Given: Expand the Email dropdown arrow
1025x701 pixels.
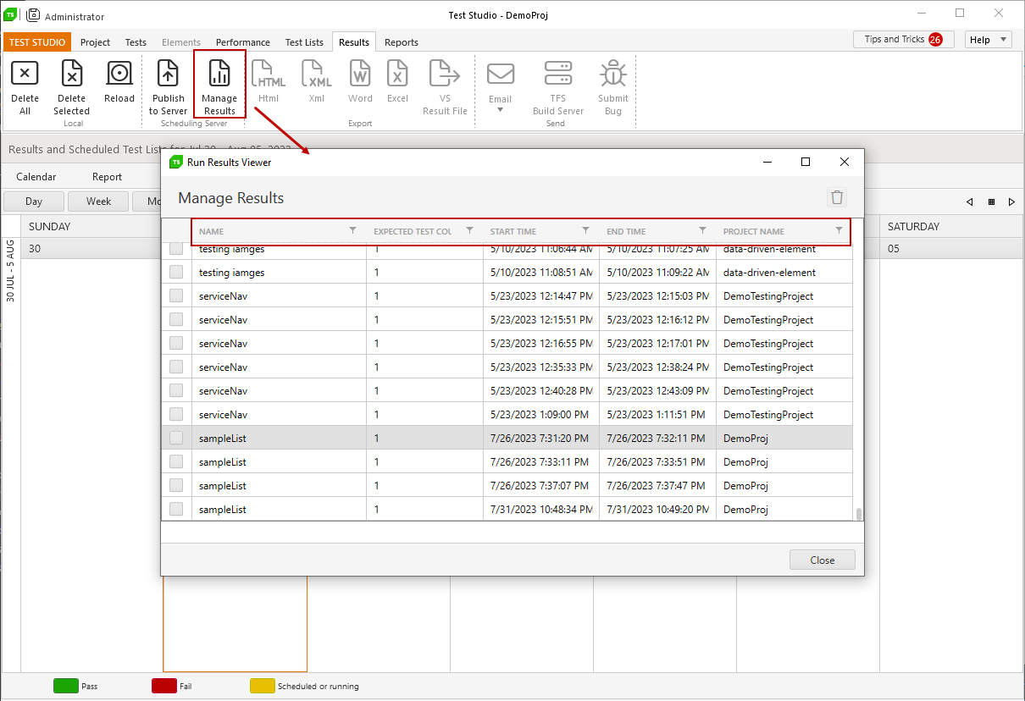Looking at the screenshot, I should [500, 109].
